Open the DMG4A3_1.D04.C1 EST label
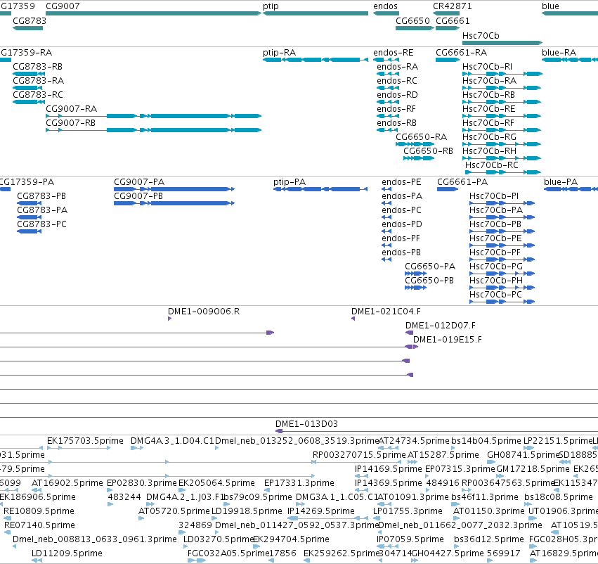Screen dimensions: 598x564 (x=172, y=441)
